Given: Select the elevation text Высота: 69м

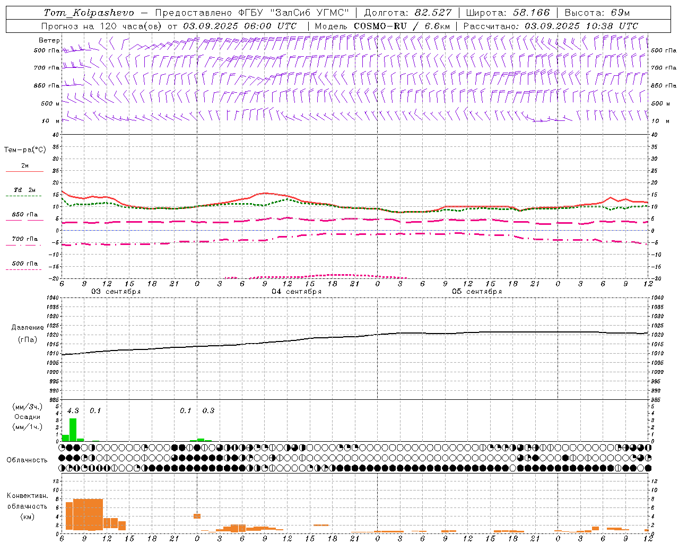Looking at the screenshot, I should [597, 13].
